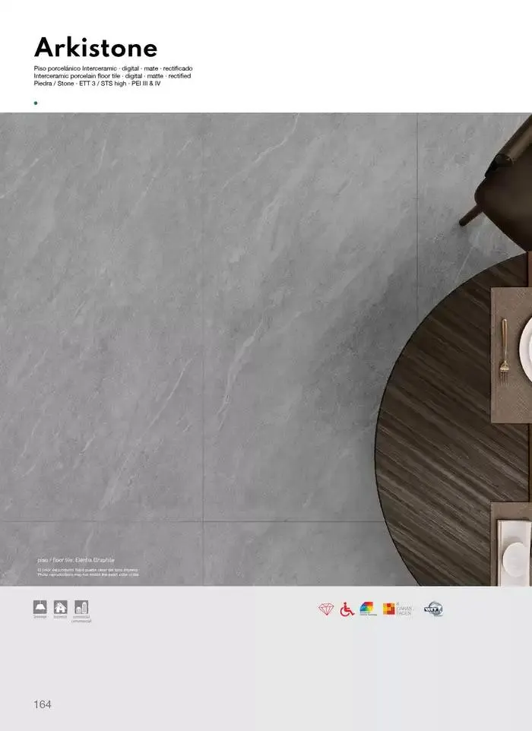The height and width of the screenshot is (731, 532).
Task: Click the Spanish product description line
Action: [x=119, y=68]
